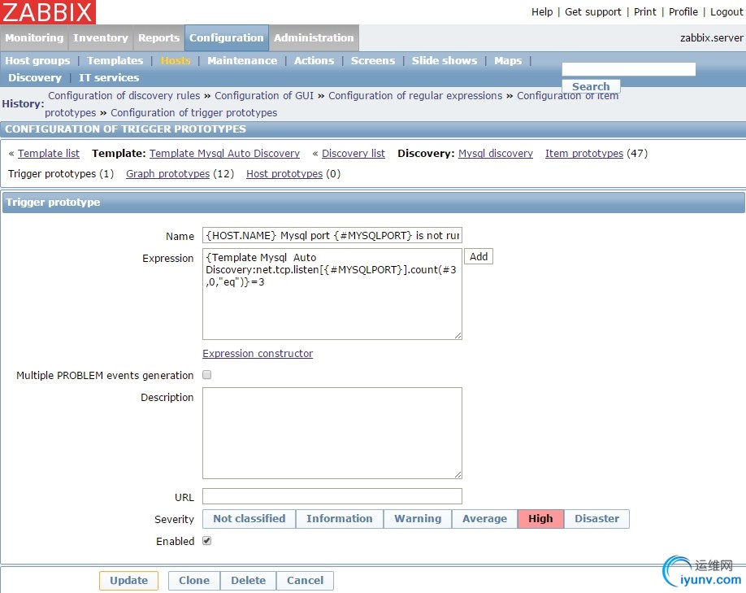This screenshot has width=746, height=593.
Task: Set severity to High
Action: pos(540,519)
